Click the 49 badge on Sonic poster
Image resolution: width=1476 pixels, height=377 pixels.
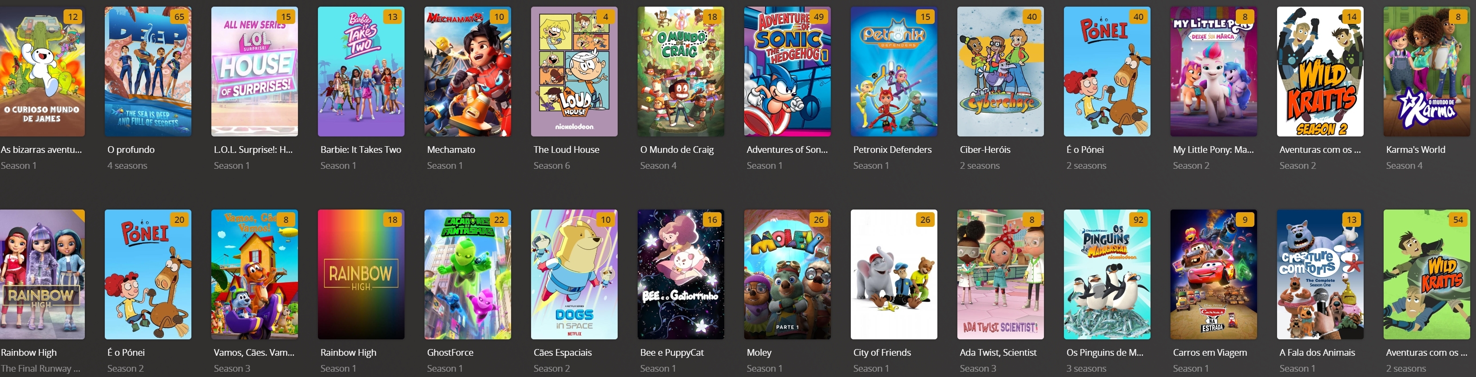tap(819, 16)
